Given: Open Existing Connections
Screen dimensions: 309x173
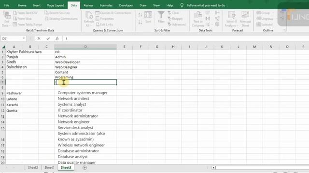Looking at the screenshot, I should point(61,19).
